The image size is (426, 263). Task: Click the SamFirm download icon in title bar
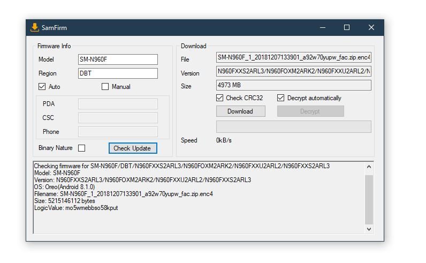(x=34, y=27)
